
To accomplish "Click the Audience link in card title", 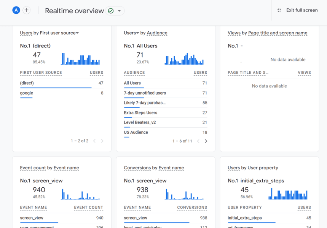I will coord(157,33).
